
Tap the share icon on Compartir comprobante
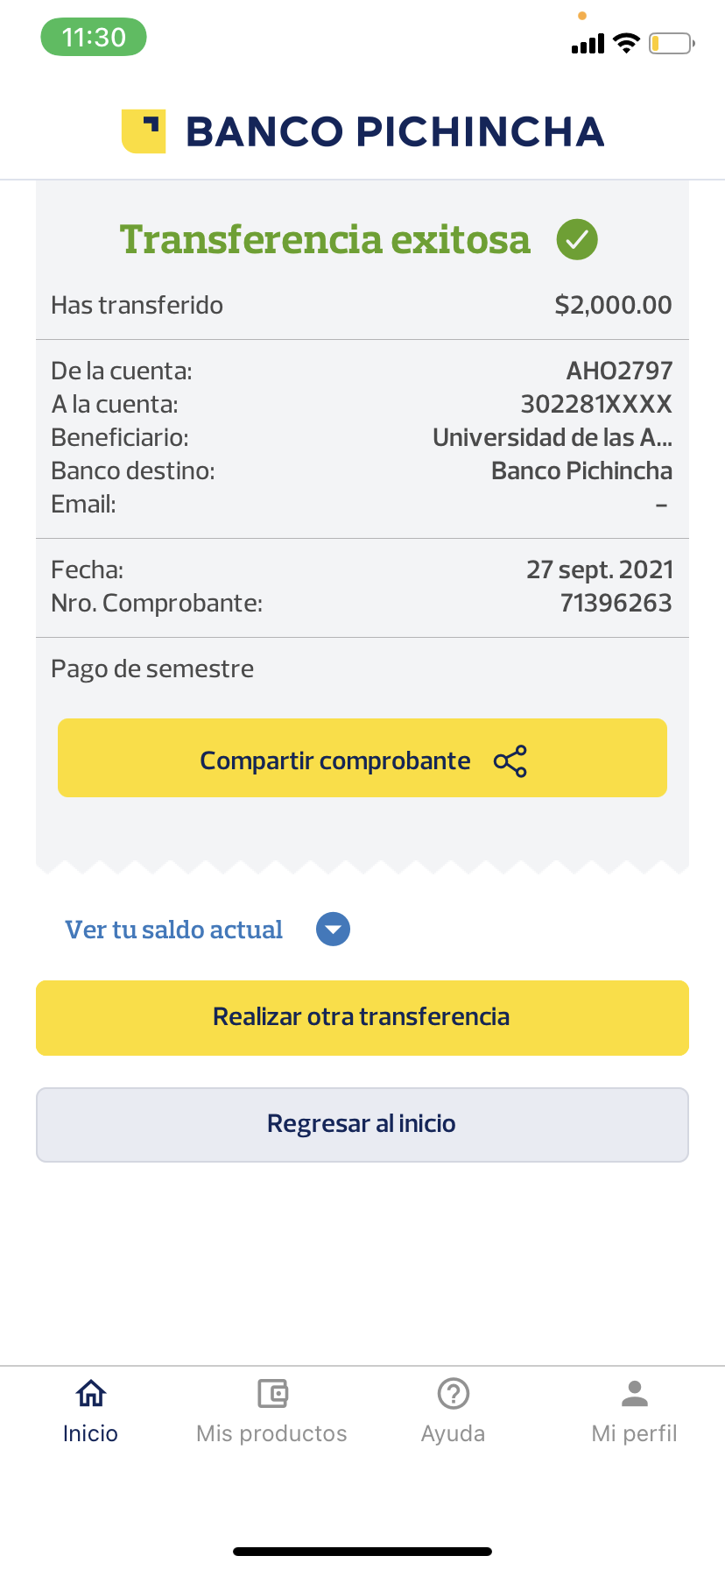click(510, 761)
